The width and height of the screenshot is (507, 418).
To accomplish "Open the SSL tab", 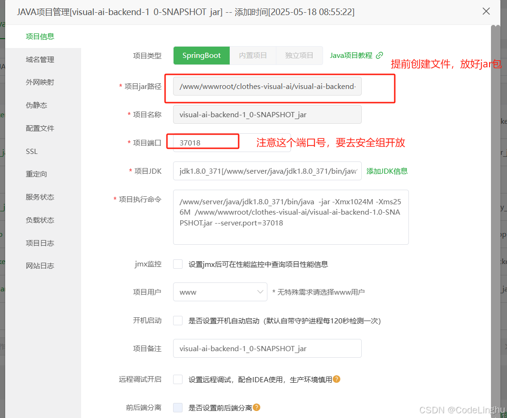I will coord(32,152).
